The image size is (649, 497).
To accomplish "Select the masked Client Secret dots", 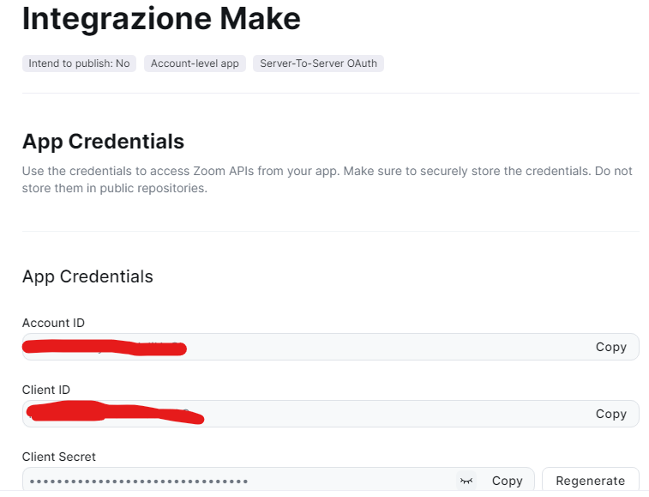I will 139,481.
